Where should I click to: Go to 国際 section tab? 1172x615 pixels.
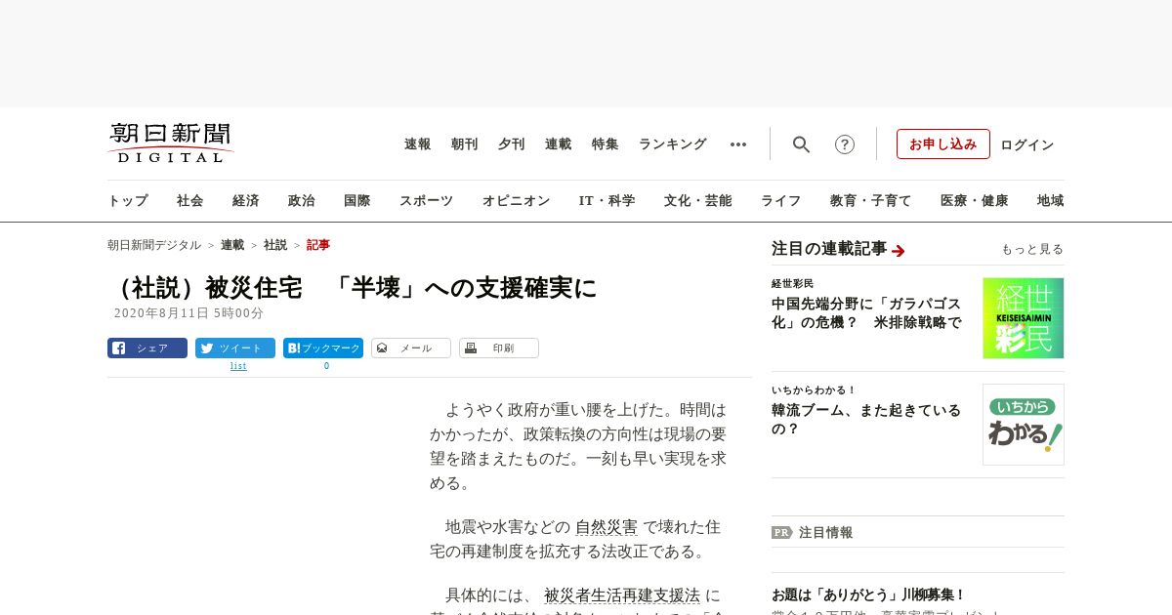point(357,201)
